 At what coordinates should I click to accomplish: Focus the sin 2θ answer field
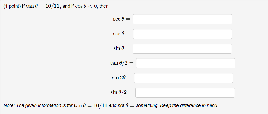coord(184,78)
